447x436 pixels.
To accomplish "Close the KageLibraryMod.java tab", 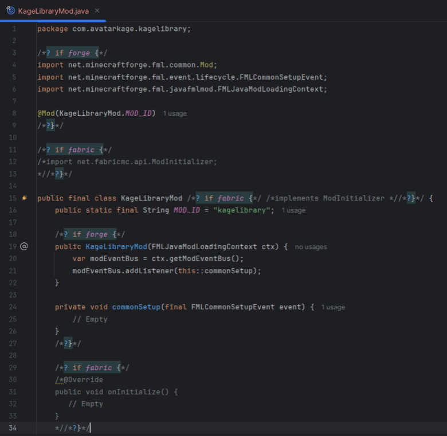I will [x=97, y=11].
